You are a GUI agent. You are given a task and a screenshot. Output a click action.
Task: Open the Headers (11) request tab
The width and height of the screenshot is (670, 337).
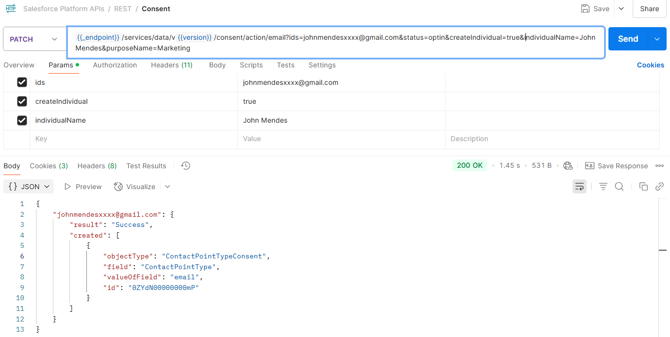(172, 65)
